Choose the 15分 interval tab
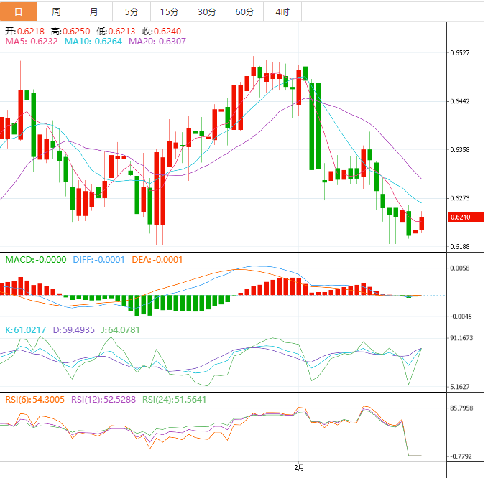 tap(169, 11)
